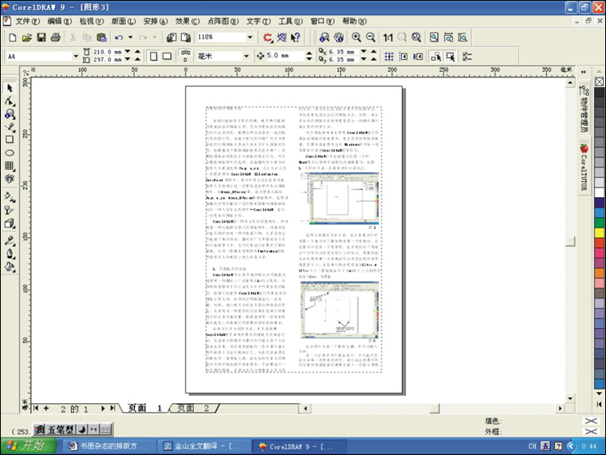
Task: Undo the last action
Action: pyautogui.click(x=119, y=38)
